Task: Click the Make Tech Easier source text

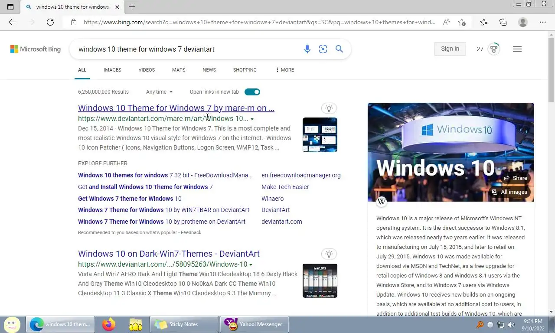Action: tap(285, 187)
